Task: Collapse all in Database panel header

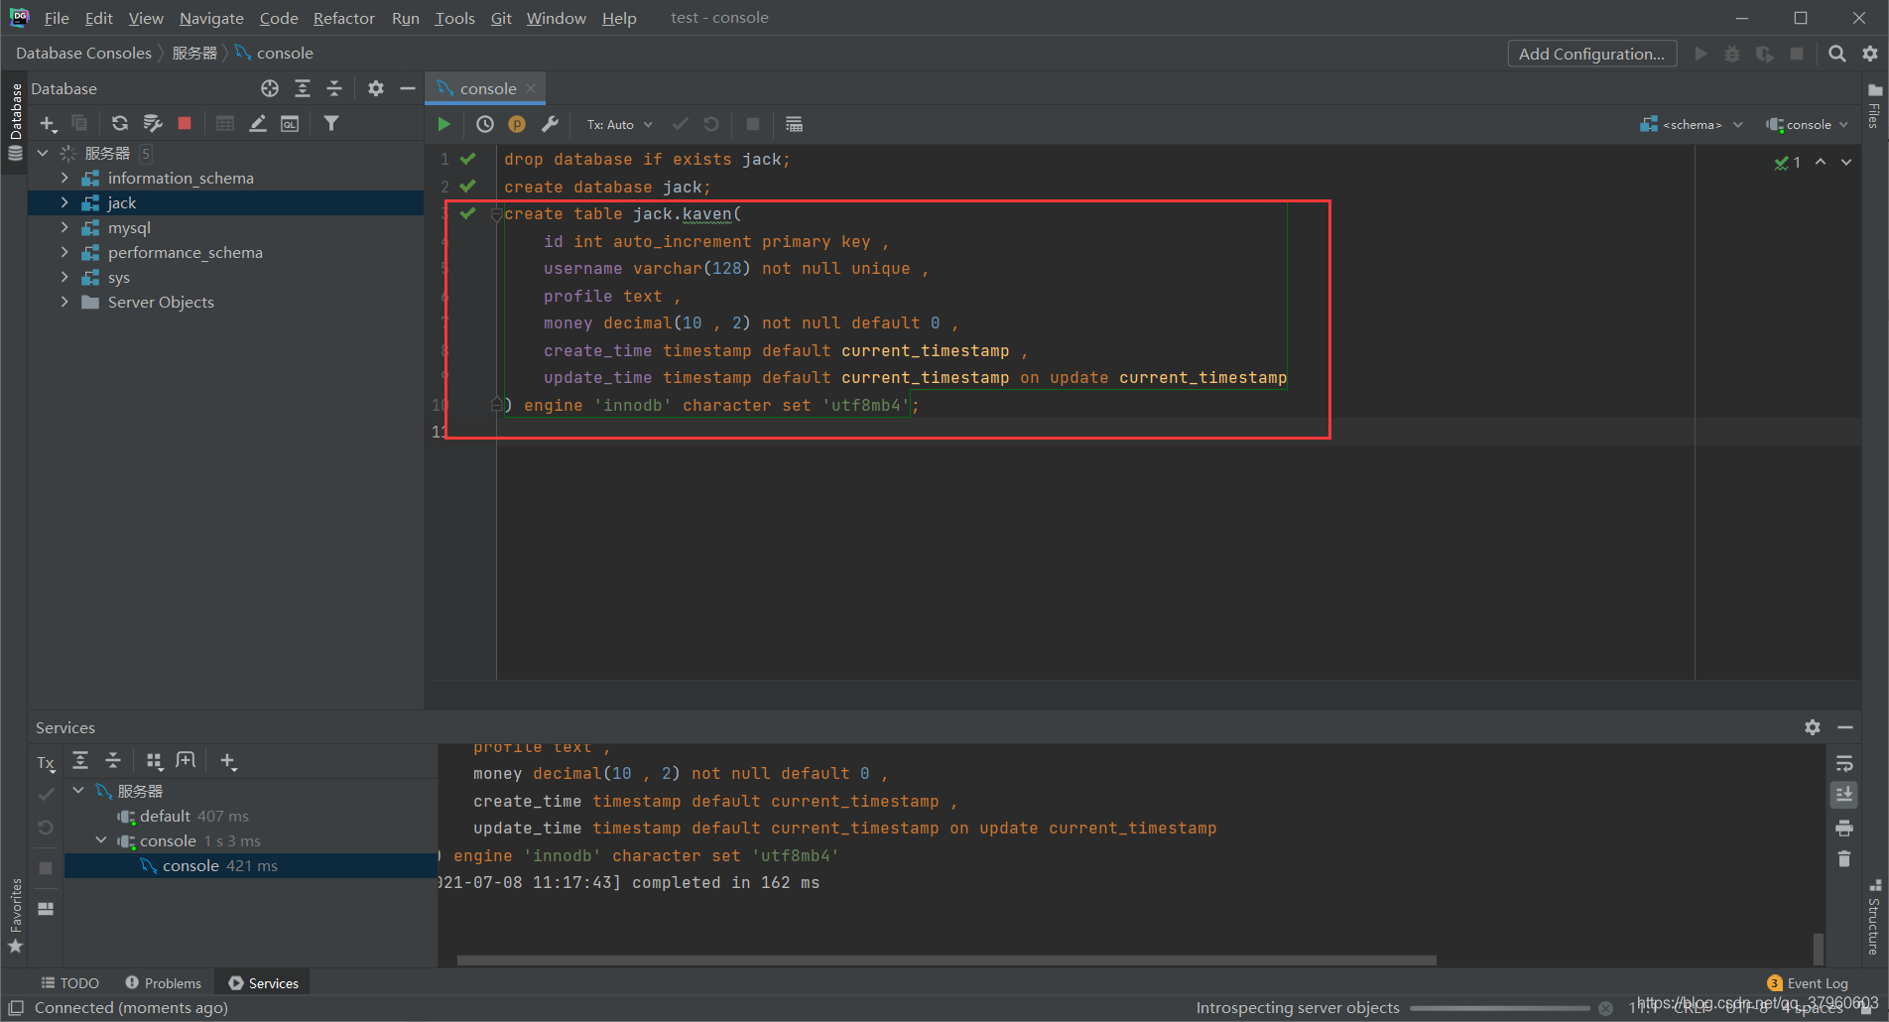Action: click(334, 88)
